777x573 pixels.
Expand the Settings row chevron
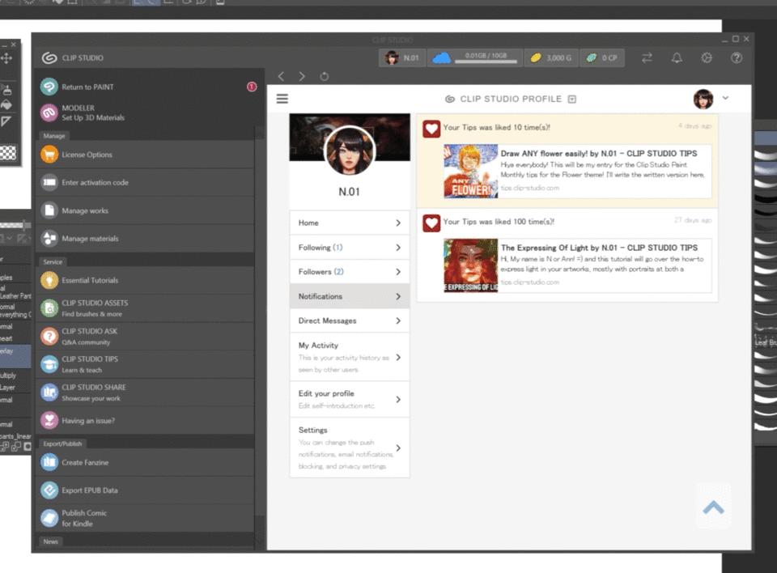click(398, 448)
